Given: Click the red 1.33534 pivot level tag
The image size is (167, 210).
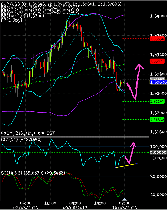Looking at the screenshot, I should pyautogui.click(x=157, y=39).
